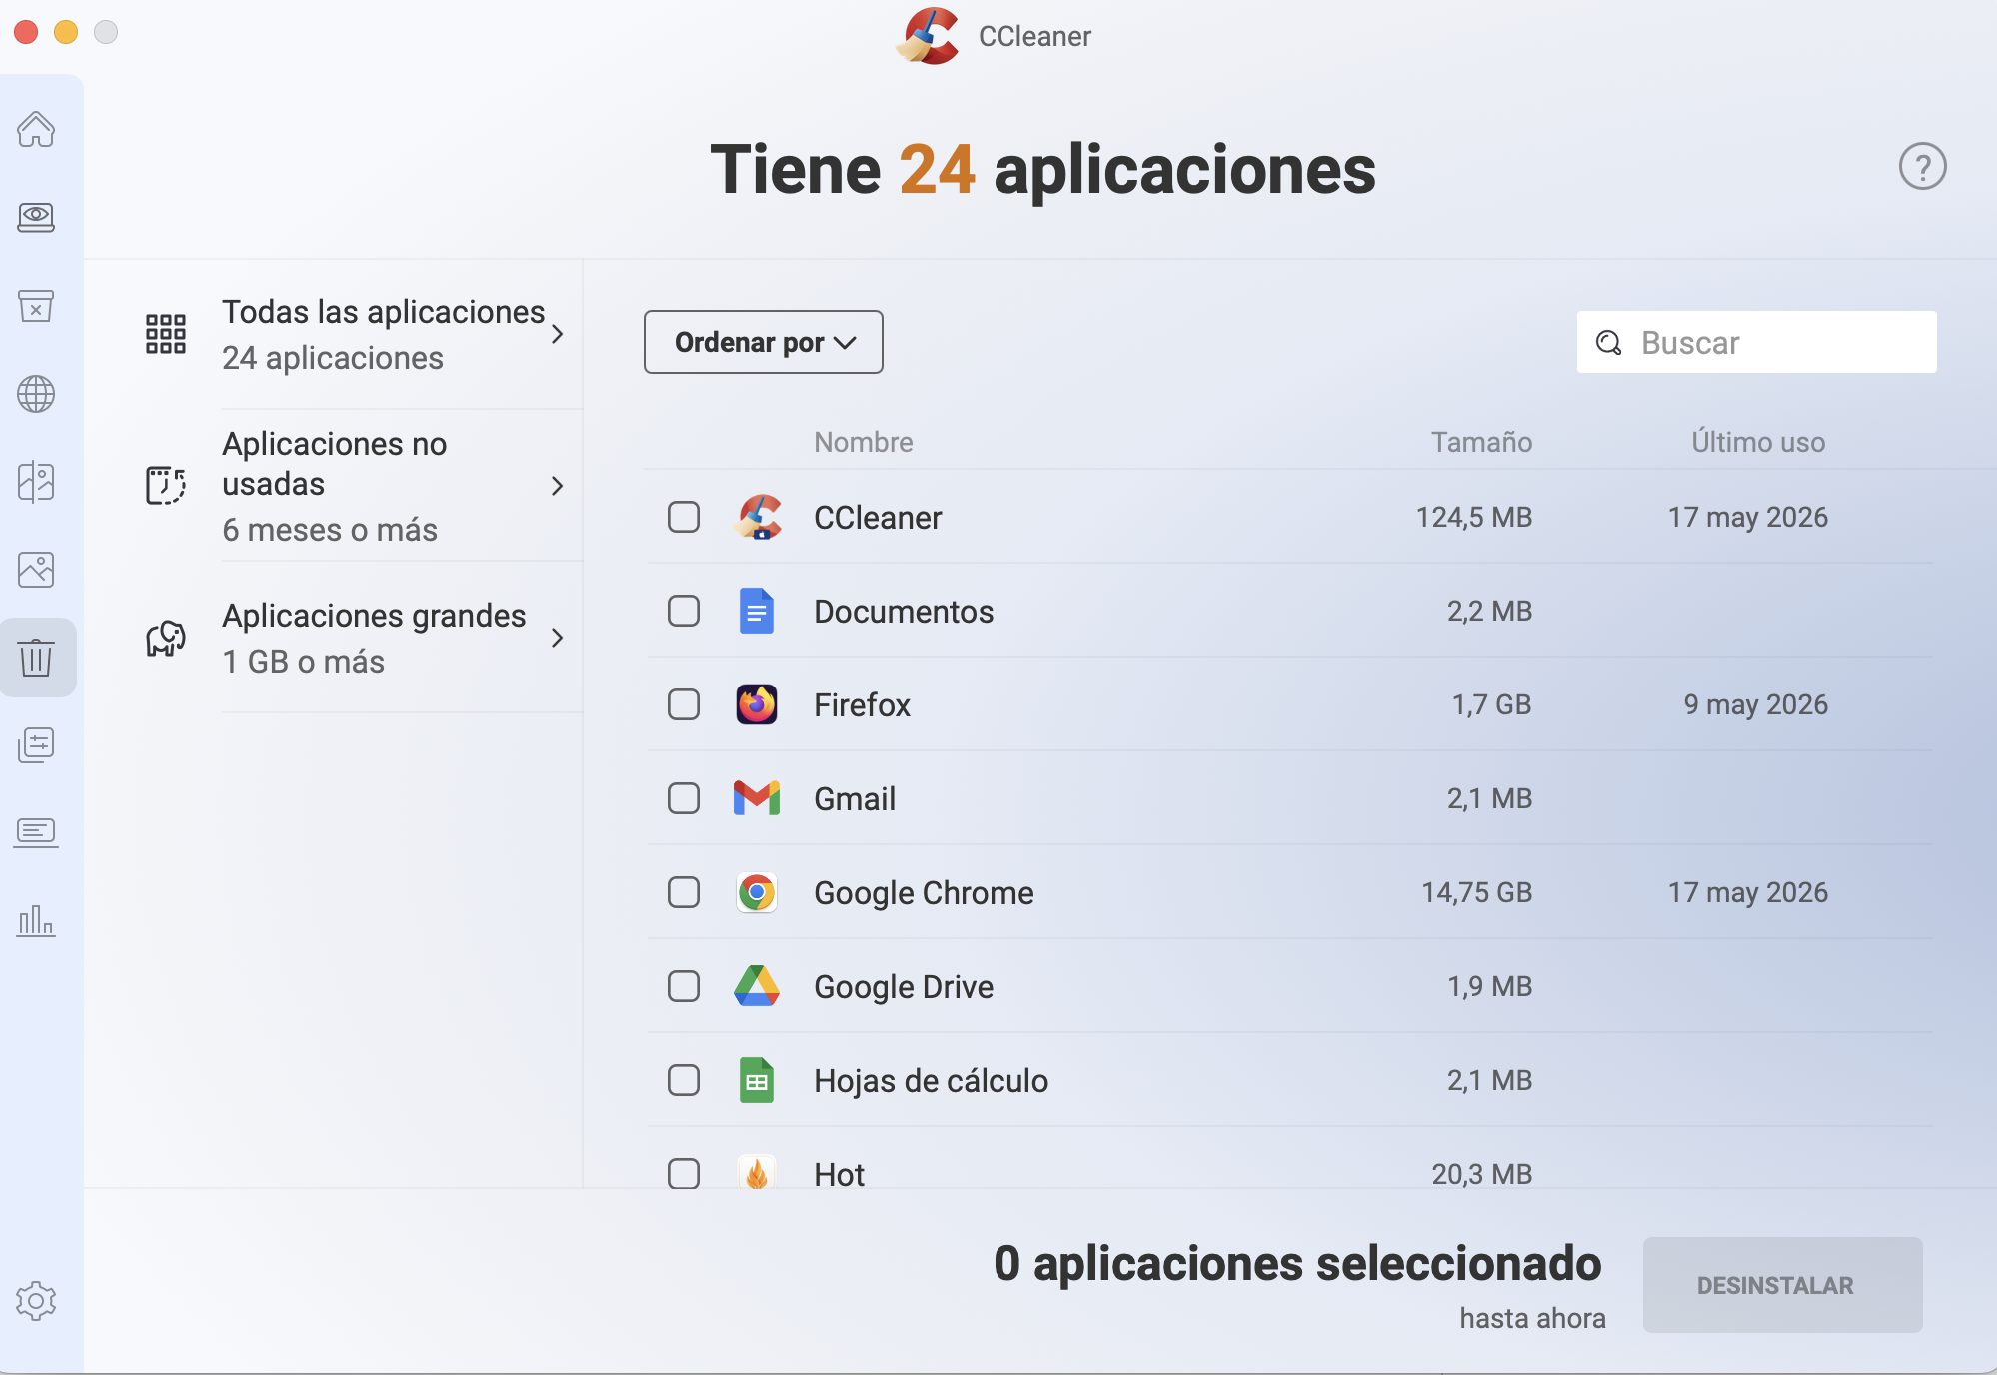Click the 9 may 2026 date

1755,705
